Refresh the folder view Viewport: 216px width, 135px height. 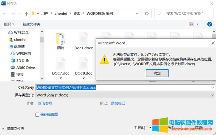click(x=147, y=13)
